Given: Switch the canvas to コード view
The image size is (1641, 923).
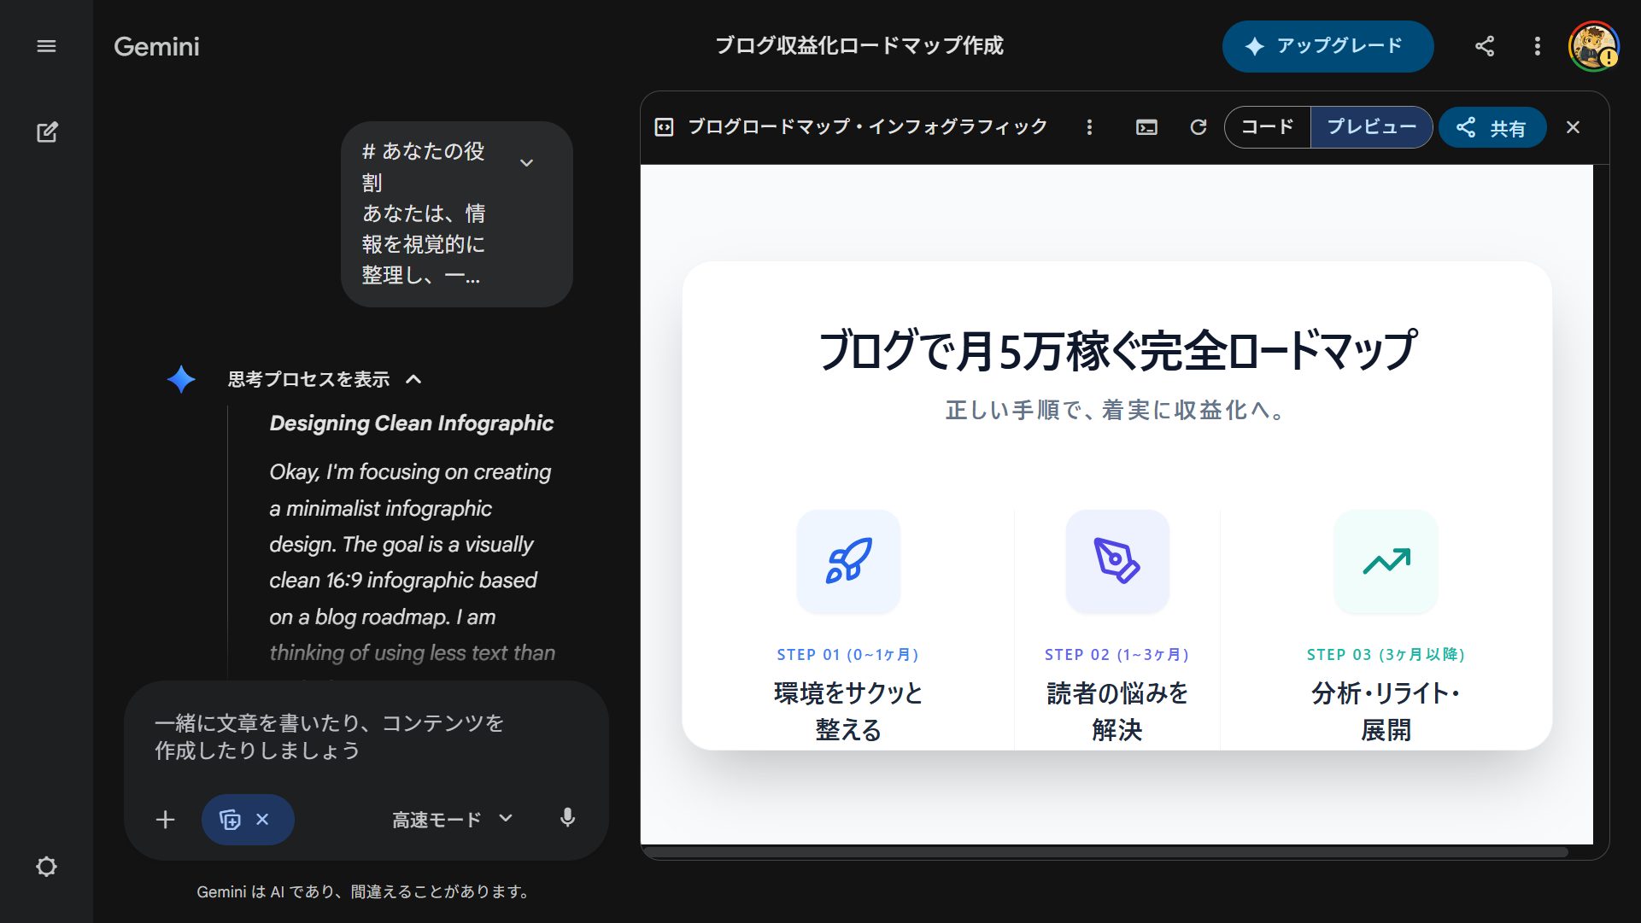Looking at the screenshot, I should (x=1267, y=126).
